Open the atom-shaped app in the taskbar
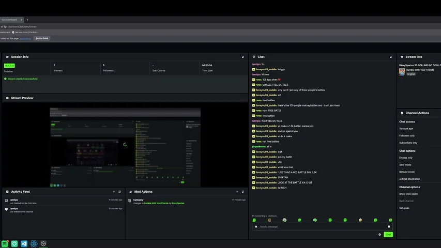441x248 pixels. [x=34, y=243]
